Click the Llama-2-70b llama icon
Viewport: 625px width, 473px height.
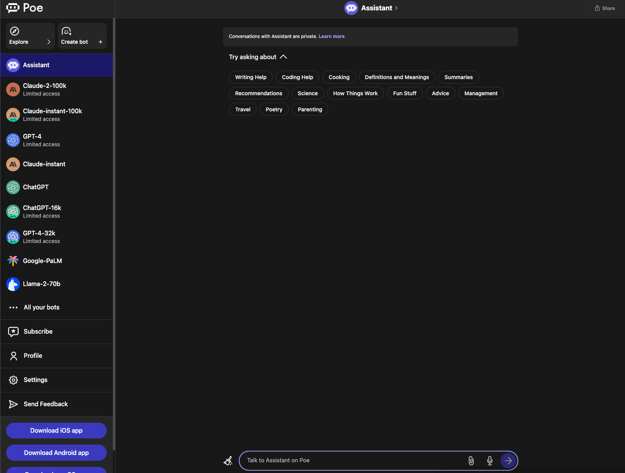pyautogui.click(x=13, y=284)
